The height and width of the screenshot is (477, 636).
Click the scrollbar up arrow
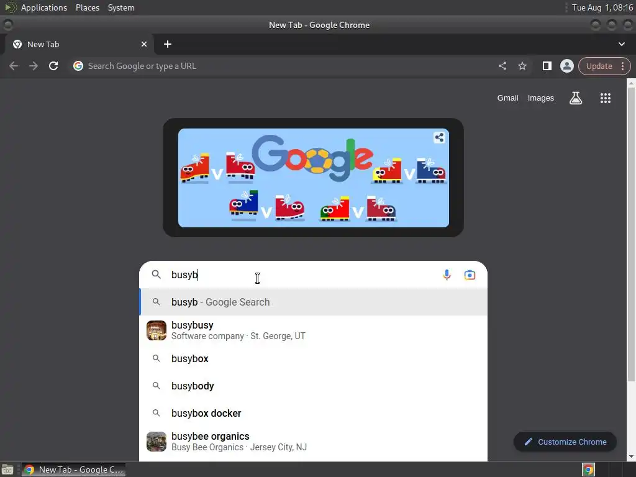[631, 83]
